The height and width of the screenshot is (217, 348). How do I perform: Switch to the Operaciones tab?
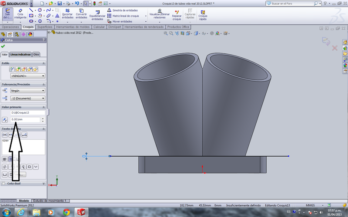point(10,27)
